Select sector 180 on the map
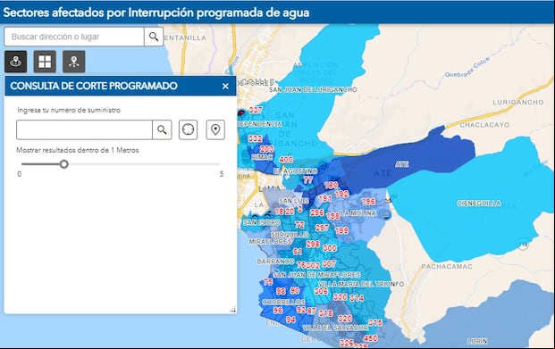Image resolution: width=555 pixels, height=349 pixels. (331, 186)
